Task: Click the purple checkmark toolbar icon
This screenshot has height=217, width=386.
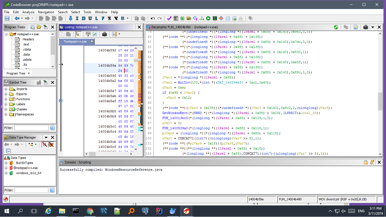Action: [x=169, y=18]
